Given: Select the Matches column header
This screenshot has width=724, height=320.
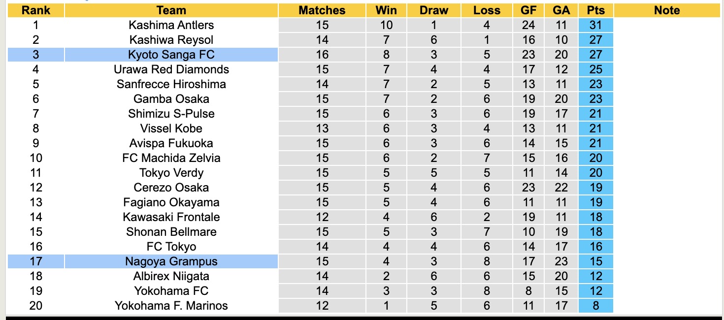Looking at the screenshot, I should (322, 10).
